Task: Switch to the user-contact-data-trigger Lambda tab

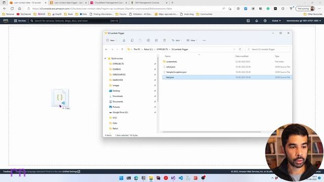Action: click(x=69, y=3)
